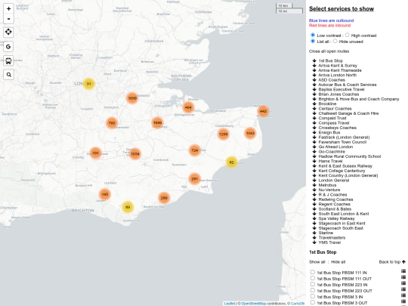Screen dimensions: 408x306
Task: Expand the 724 stop cluster
Action: point(195,150)
